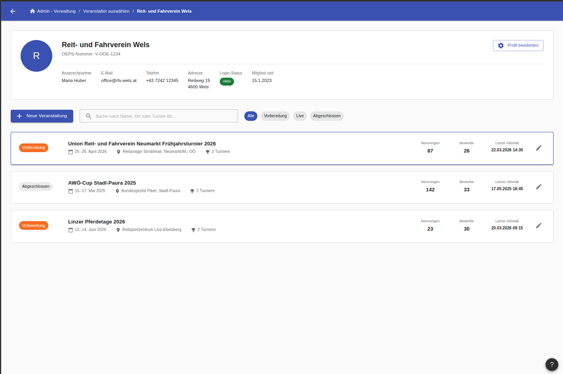Image resolution: width=563 pixels, height=374 pixels.
Task: Click the search magnifier icon
Action: pos(89,116)
